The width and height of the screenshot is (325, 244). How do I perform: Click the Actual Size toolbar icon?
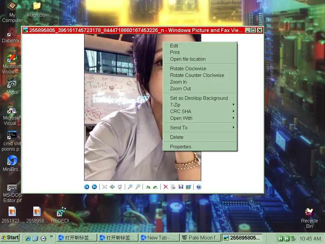(x=112, y=187)
